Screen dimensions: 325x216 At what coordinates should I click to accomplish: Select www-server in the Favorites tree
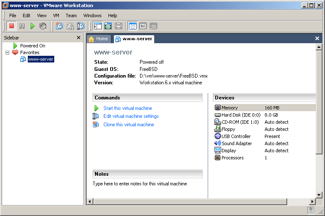coord(41,59)
